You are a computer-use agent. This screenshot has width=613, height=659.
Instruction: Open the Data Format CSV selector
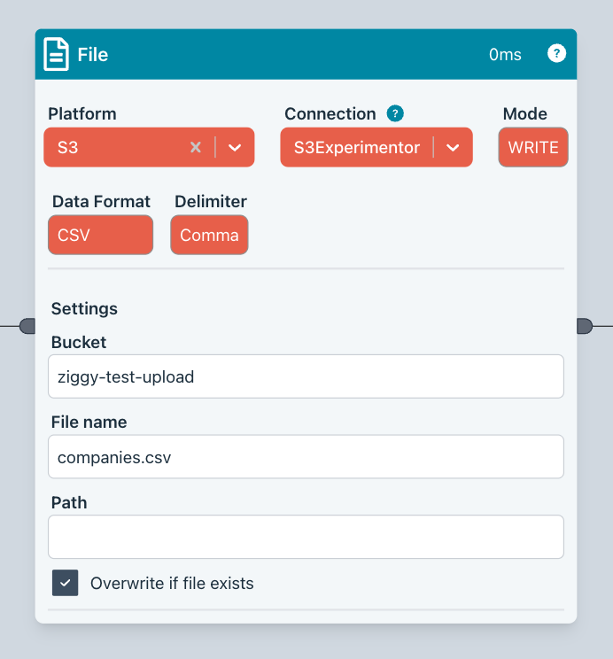click(x=100, y=235)
